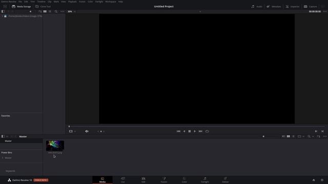Switch to the Color page
Screen dimensions: 328x184
(184, 180)
